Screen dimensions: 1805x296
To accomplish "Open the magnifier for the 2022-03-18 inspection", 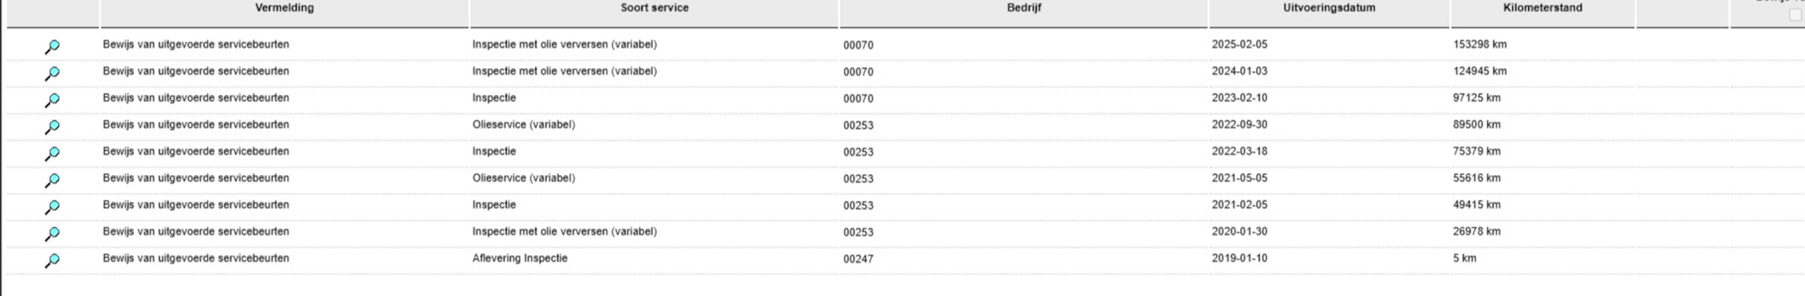I will coord(52,153).
